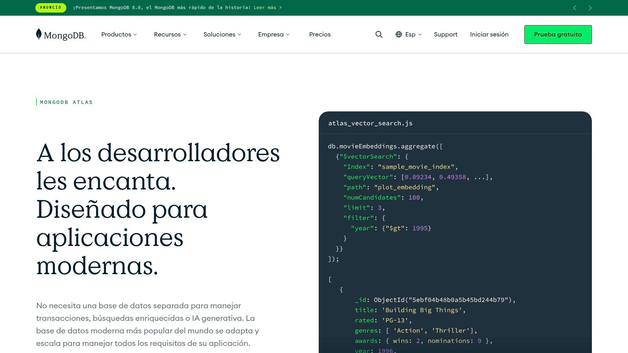Click the Prueba gratuita button

coord(558,35)
